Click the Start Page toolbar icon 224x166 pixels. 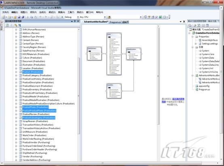(x=161, y=17)
